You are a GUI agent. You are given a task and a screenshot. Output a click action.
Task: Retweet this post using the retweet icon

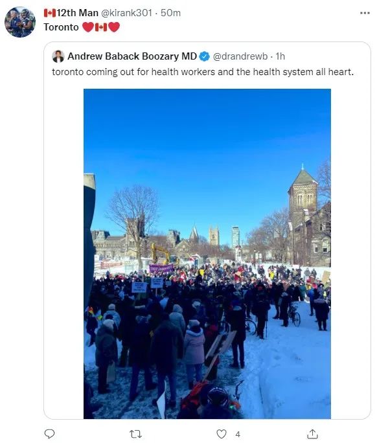coord(135,434)
